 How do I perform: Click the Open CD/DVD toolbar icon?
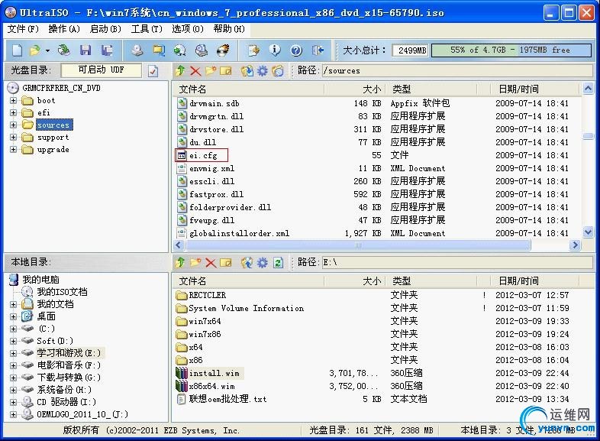click(64, 50)
